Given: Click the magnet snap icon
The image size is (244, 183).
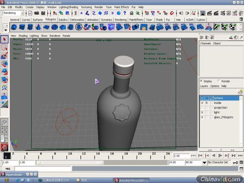Looking at the screenshot, I should click(172, 13).
